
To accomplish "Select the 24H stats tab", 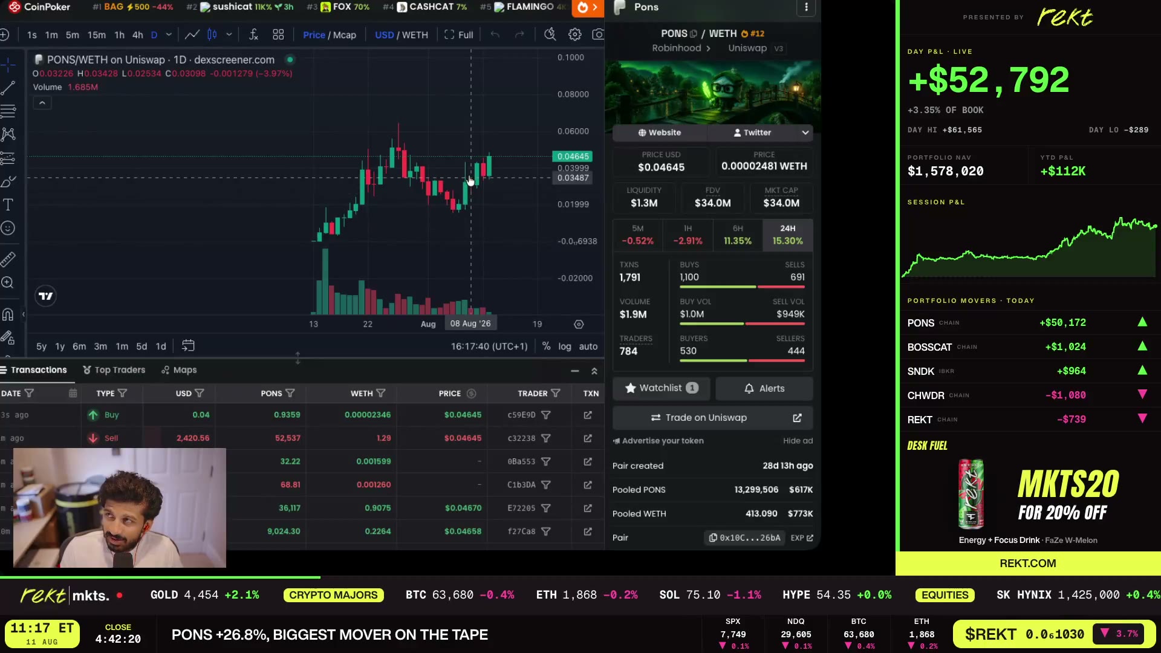I will pos(787,235).
